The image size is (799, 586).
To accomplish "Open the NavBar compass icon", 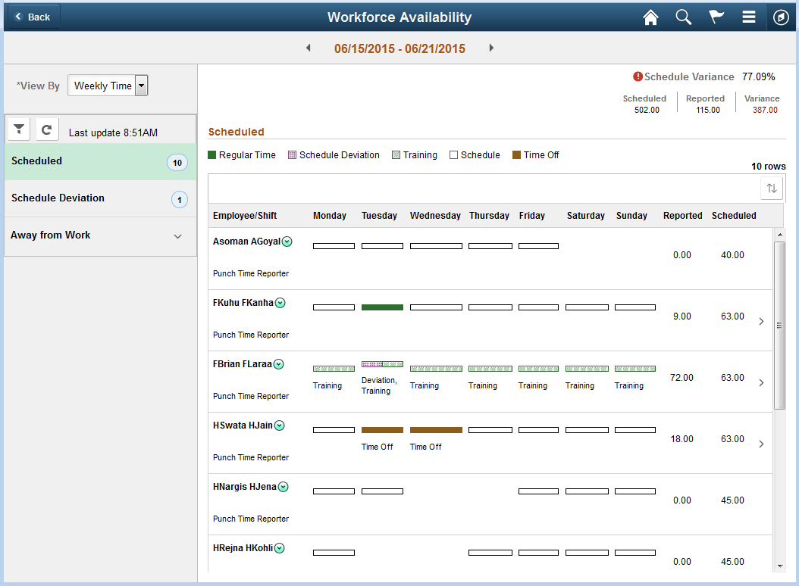I will 781,17.
